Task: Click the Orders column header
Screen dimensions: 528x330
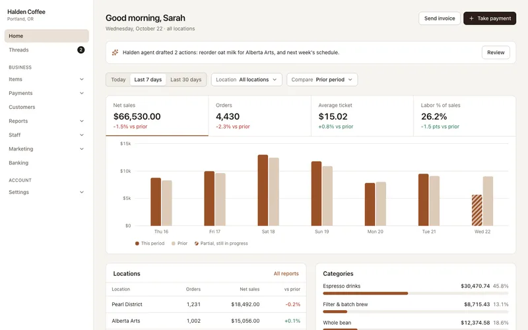Action: (193, 289)
